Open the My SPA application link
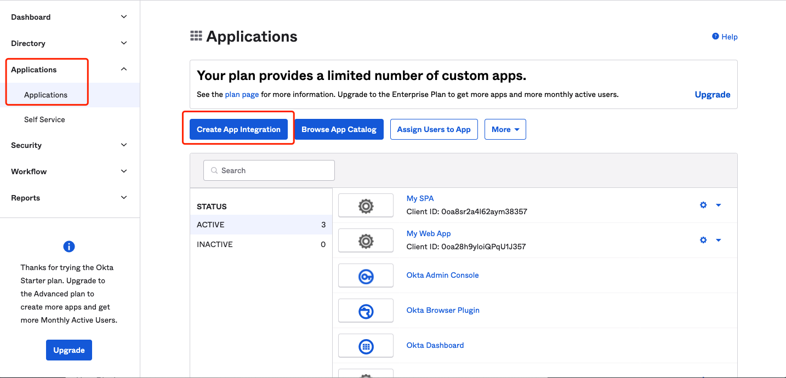 click(420, 198)
